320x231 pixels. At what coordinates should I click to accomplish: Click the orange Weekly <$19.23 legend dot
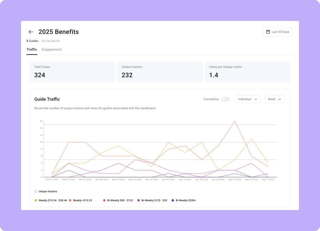tap(70, 200)
